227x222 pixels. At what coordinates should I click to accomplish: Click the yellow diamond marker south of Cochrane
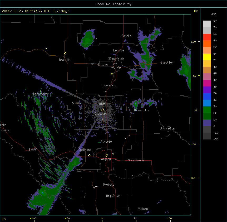tap(90, 156)
